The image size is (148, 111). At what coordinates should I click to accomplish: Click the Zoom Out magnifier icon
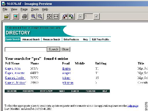tap(40, 16)
